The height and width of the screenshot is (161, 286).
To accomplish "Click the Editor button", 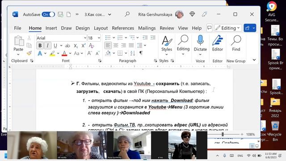I will 218,43.
